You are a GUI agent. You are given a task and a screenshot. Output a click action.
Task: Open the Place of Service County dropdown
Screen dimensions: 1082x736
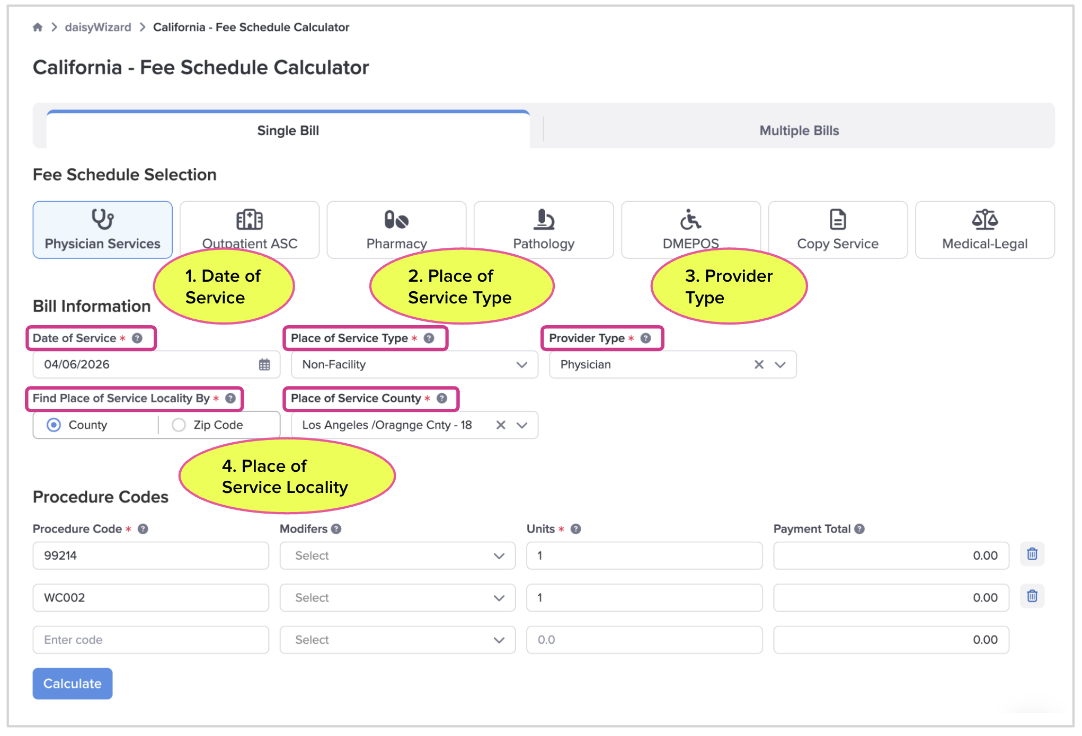[x=522, y=425]
